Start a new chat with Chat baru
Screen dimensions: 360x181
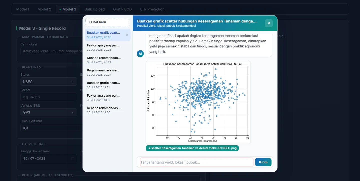[107, 22]
